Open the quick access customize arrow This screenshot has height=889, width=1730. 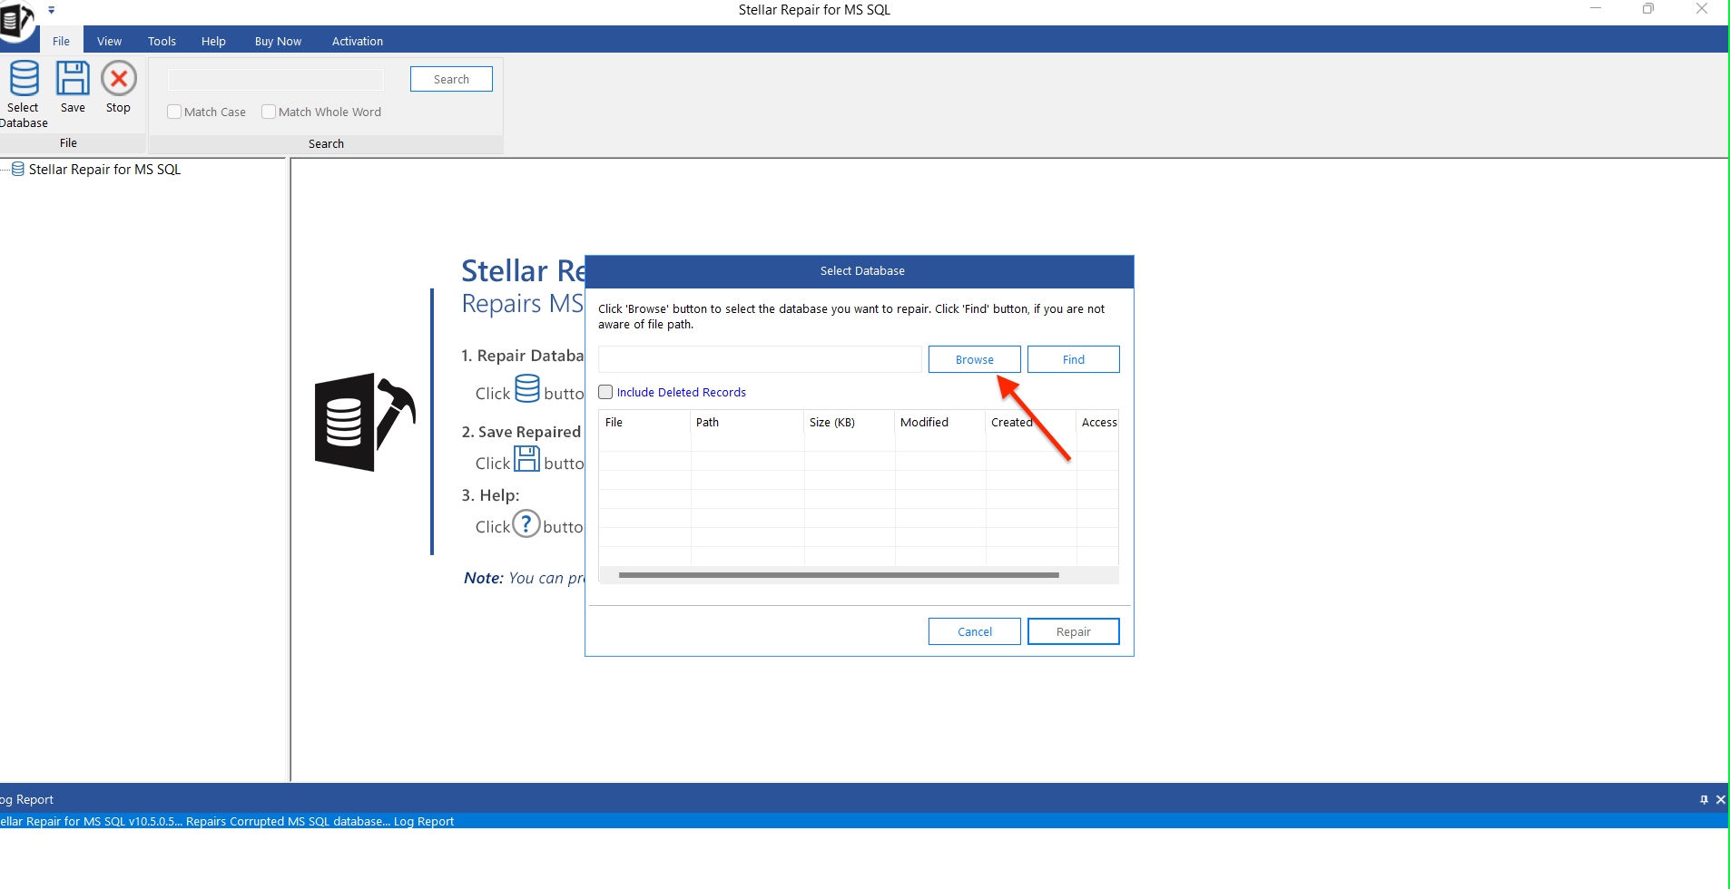coord(51,10)
